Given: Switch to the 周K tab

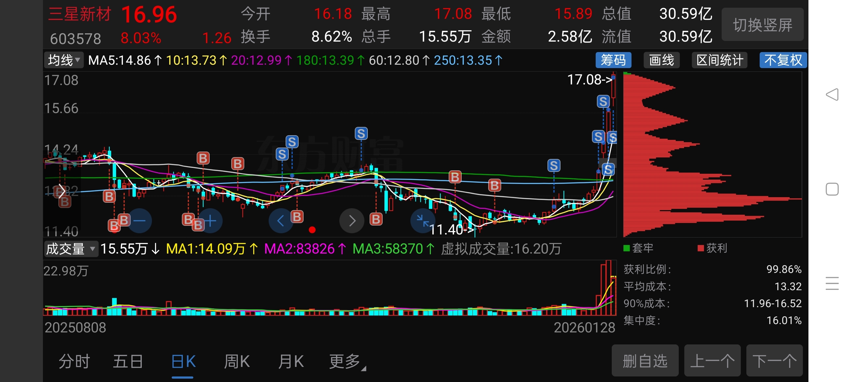Looking at the screenshot, I should [237, 361].
